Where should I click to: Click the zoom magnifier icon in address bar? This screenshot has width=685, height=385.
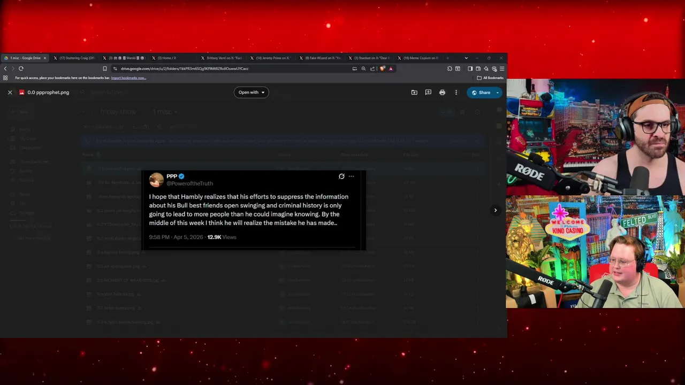[363, 68]
